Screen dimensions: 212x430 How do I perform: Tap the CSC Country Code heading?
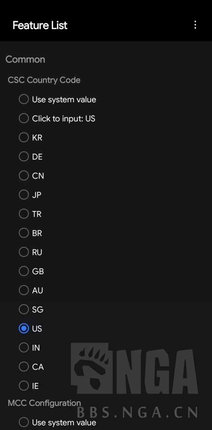(44, 80)
